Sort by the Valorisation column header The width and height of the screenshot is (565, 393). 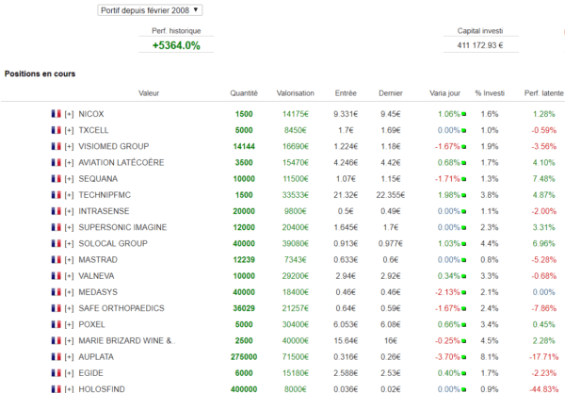(x=295, y=93)
